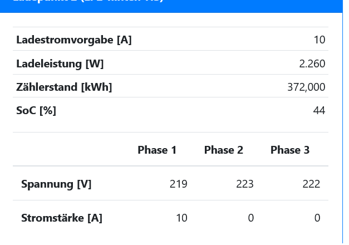Click the Spannung [V] row label
This screenshot has width=349, height=245.
[56, 184]
